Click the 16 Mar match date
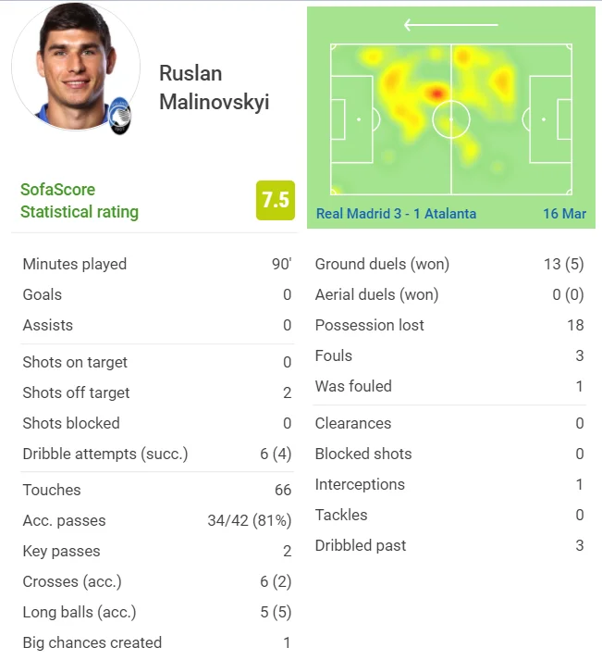The width and height of the screenshot is (602, 660). point(564,214)
